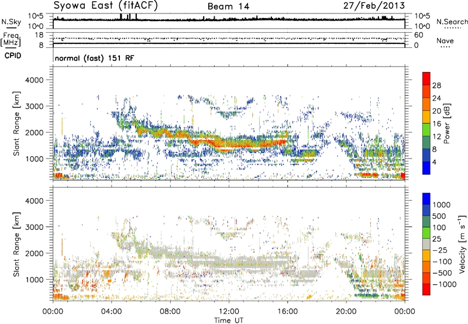The height and width of the screenshot is (324, 468).
Task: Click the "Beam 14" label
Action: pyautogui.click(x=228, y=6)
